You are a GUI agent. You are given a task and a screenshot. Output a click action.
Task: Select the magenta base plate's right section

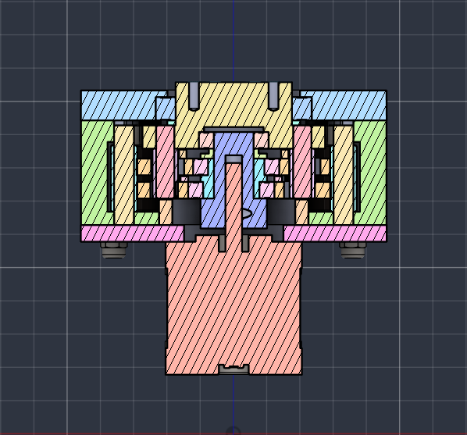[335, 234]
